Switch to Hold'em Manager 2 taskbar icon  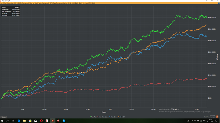pos(52,121)
